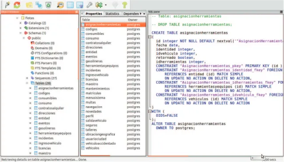Screen dimensions: 284x162
Task: Collapse the public schema node
Action: (x=24, y=38)
